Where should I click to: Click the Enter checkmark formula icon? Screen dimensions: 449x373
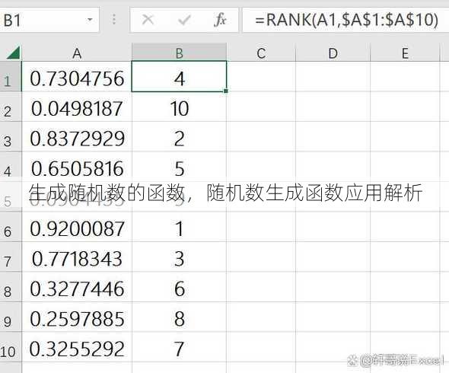184,20
